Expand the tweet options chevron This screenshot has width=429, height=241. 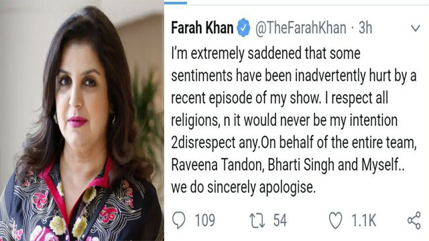pos(416,28)
